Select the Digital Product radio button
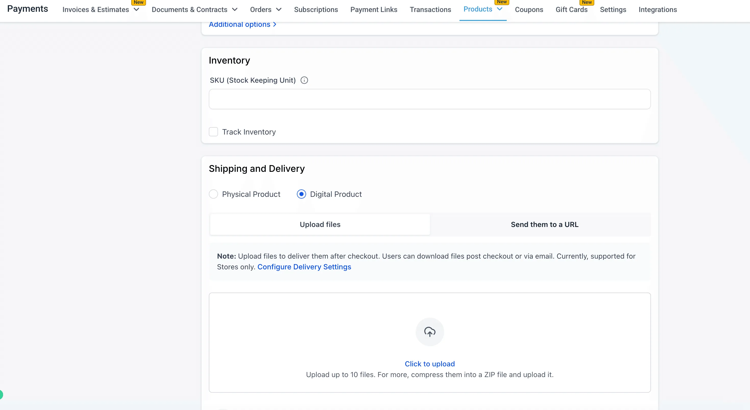This screenshot has width=750, height=410. pyautogui.click(x=301, y=194)
